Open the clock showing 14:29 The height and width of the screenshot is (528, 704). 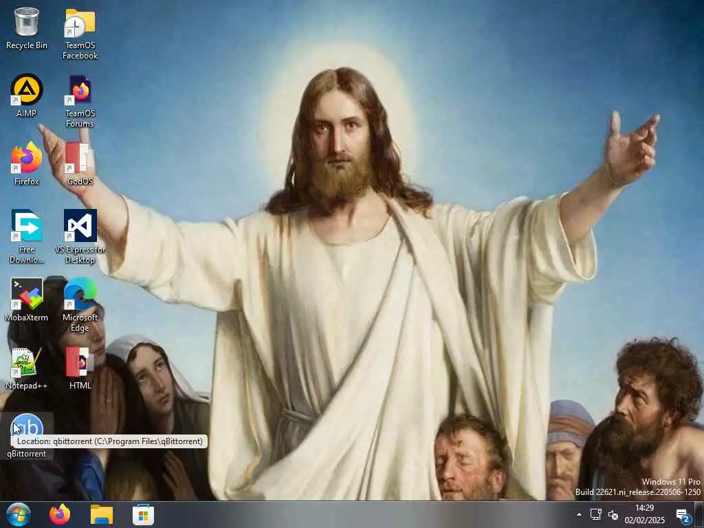(644, 514)
